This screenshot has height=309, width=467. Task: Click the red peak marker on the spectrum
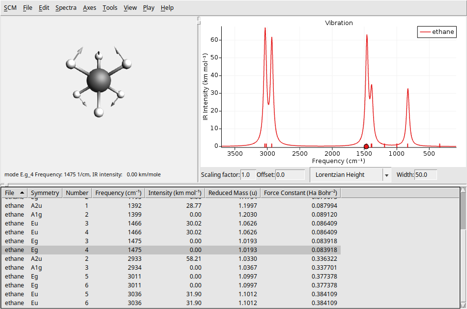coord(366,146)
